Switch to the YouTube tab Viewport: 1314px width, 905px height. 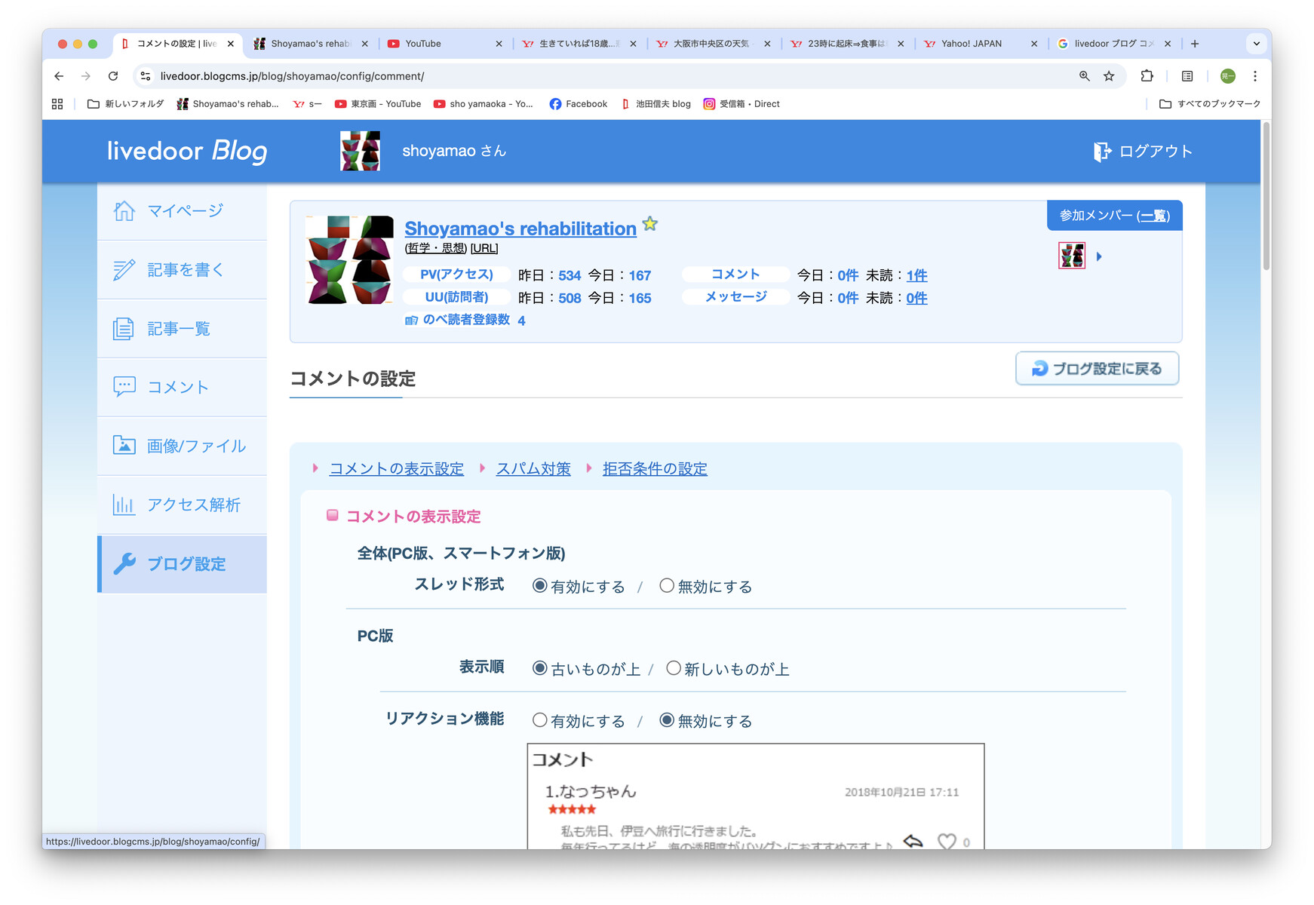pos(444,44)
